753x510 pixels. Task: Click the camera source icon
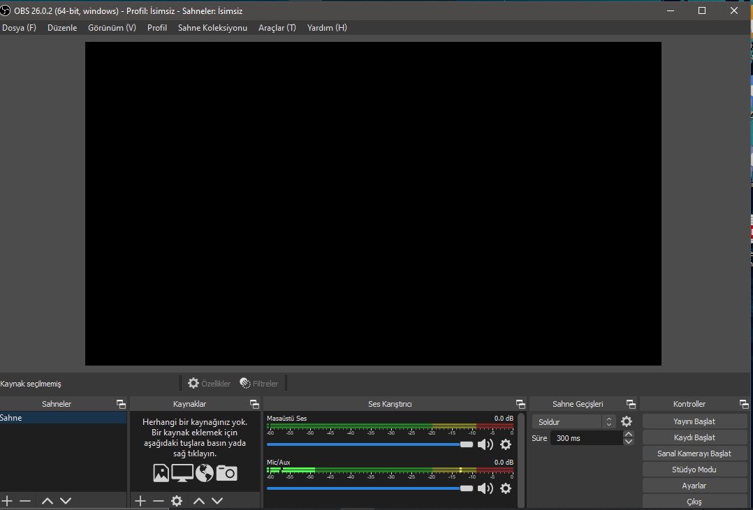click(226, 473)
